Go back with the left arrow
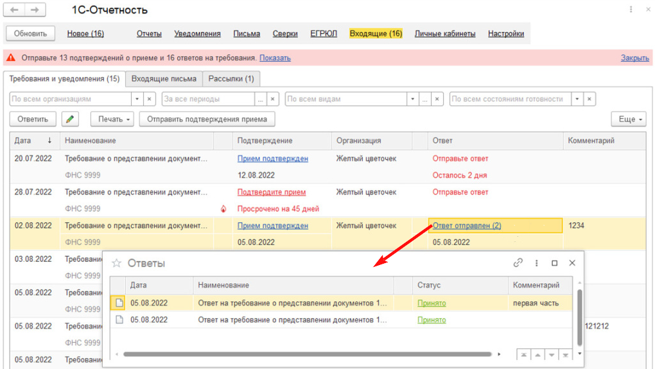This screenshot has width=655, height=369. point(14,10)
